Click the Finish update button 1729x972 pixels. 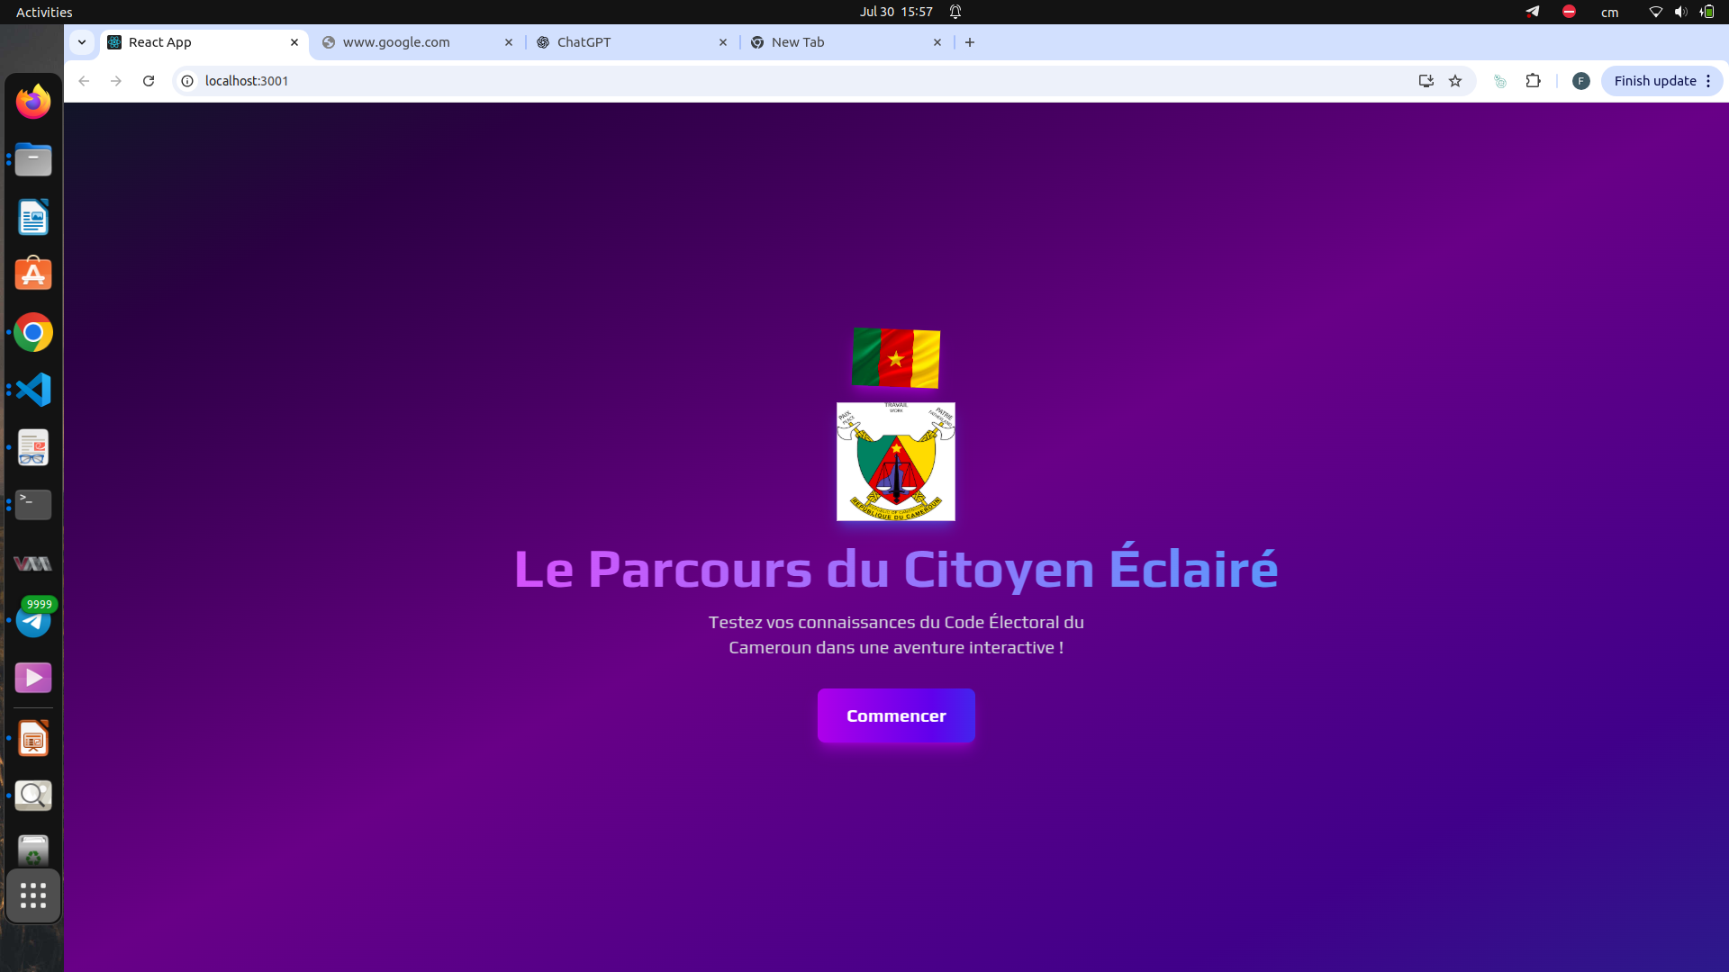point(1655,81)
